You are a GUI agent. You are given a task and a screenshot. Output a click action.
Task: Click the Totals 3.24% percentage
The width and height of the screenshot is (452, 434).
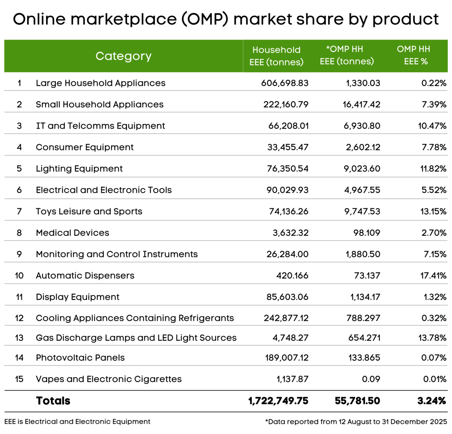pos(431,401)
